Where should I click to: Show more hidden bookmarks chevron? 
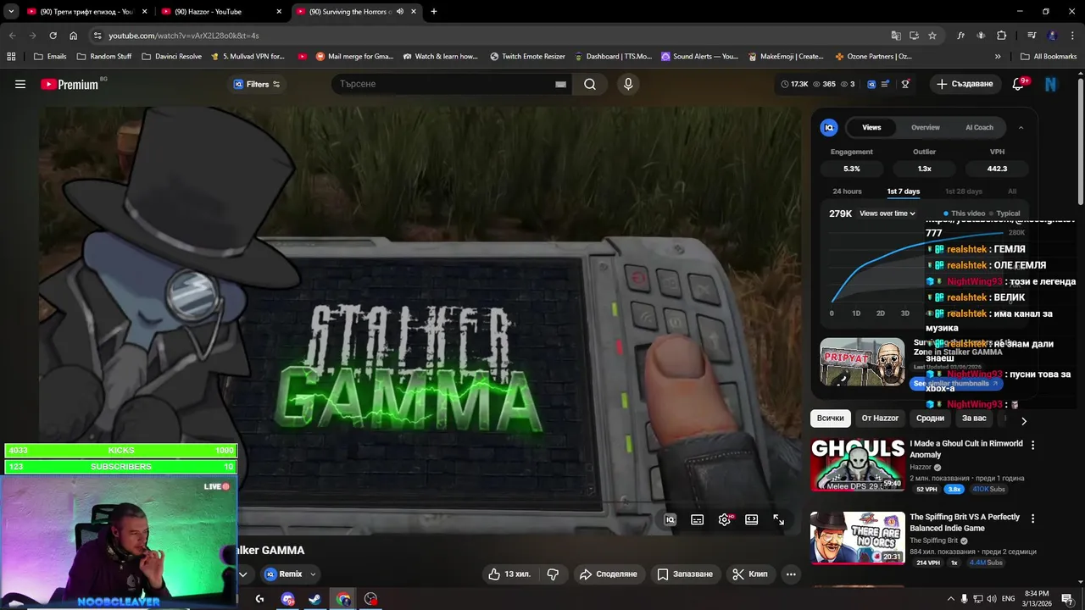(x=998, y=57)
